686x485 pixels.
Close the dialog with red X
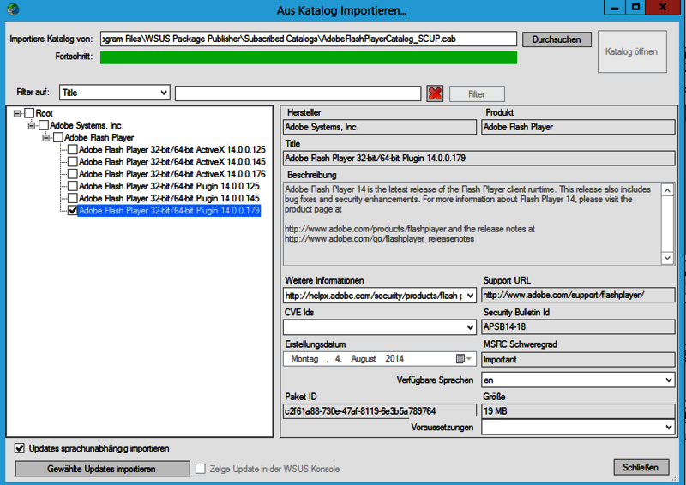(662, 8)
